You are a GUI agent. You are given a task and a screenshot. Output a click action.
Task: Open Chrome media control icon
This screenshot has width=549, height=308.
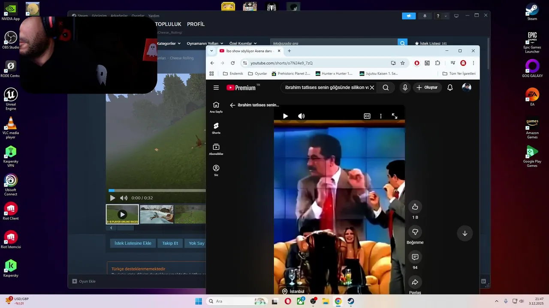click(453, 63)
